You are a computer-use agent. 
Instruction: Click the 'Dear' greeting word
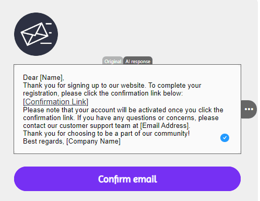30,78
